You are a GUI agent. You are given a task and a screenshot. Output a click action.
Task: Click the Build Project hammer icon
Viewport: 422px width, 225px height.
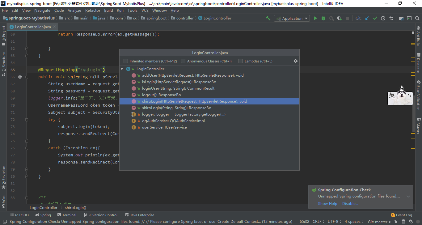[x=268, y=18]
